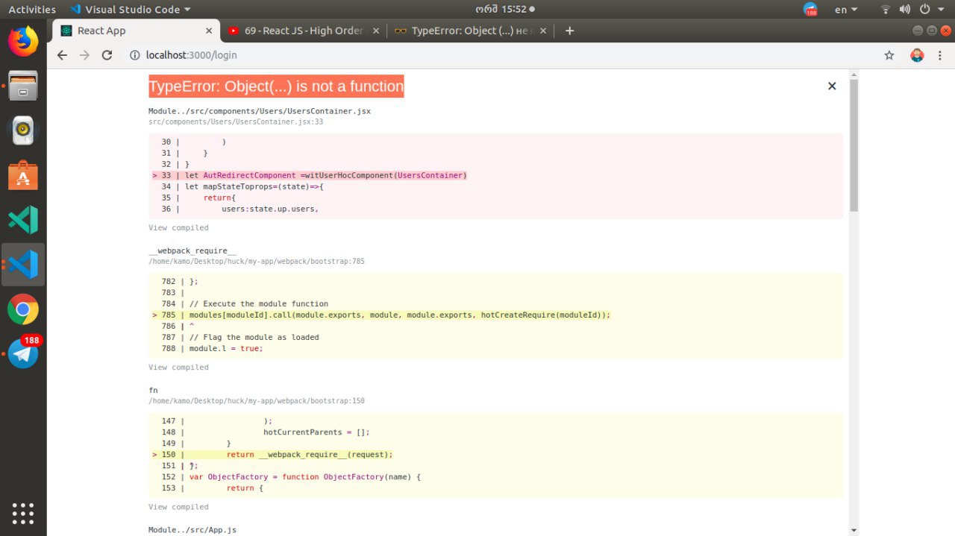
Task: Click View compiled under UsersContainer.jsx snippet
Action: pos(178,228)
